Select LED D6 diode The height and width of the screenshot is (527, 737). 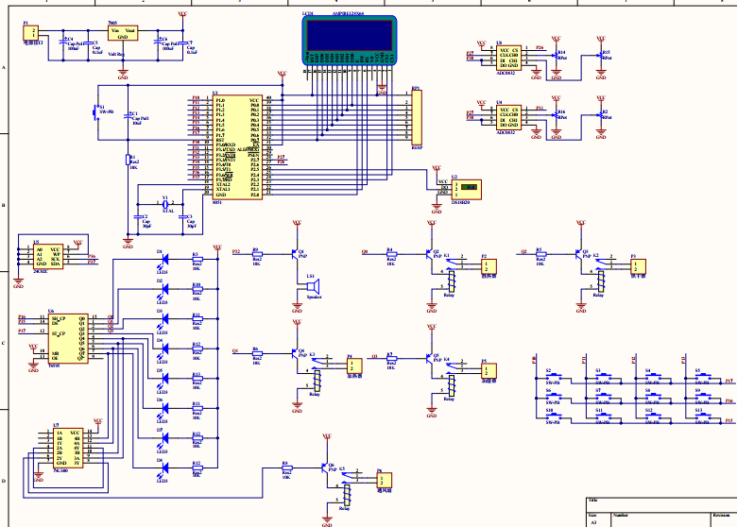tap(165, 408)
